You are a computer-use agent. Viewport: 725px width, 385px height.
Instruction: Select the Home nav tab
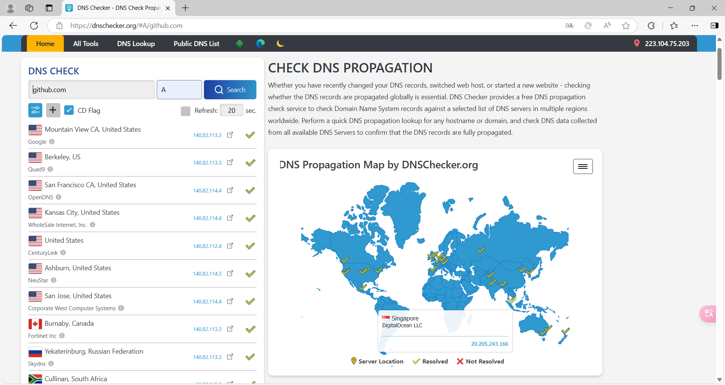45,44
